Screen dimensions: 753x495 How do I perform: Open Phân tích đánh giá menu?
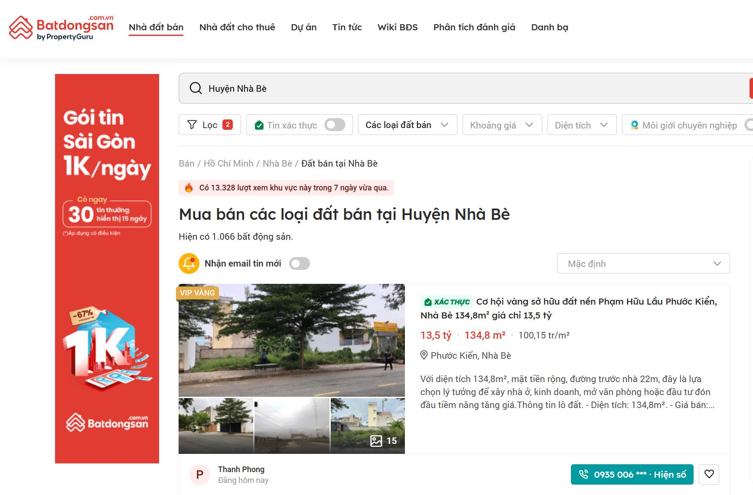[x=474, y=27]
